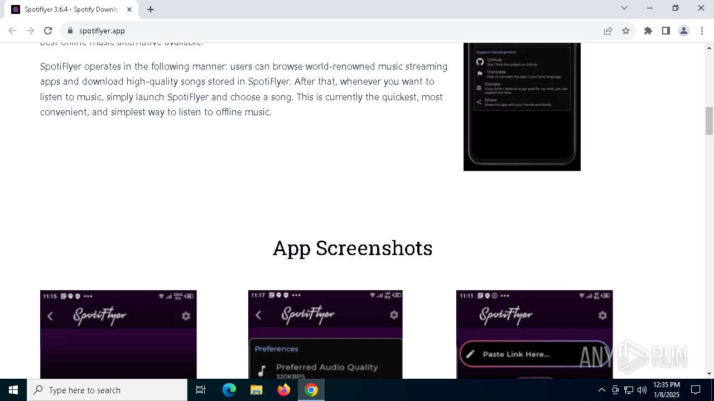
Task: Open Windows Start menu
Action: [x=13, y=390]
